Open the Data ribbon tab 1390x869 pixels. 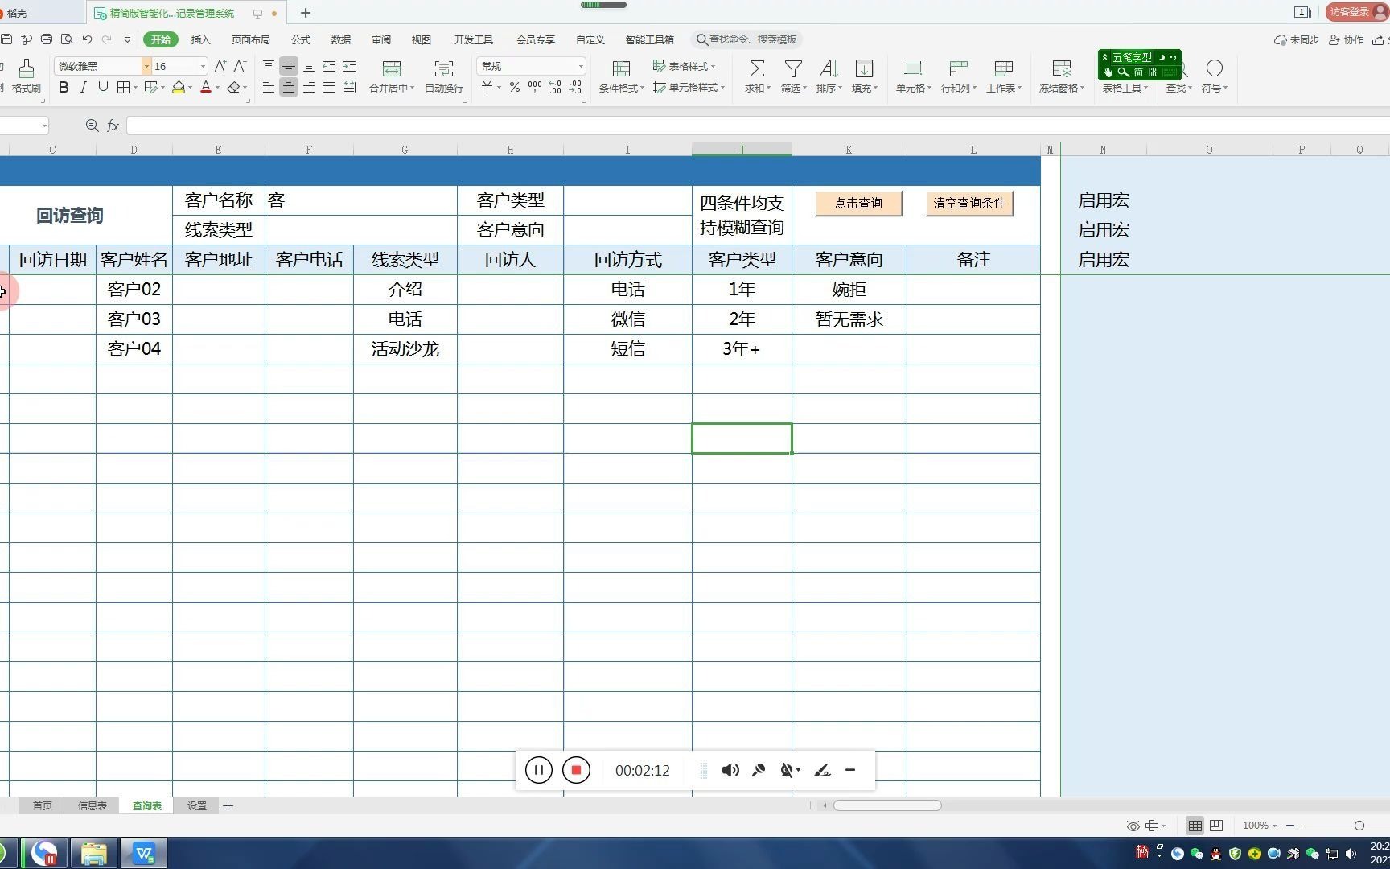click(341, 39)
